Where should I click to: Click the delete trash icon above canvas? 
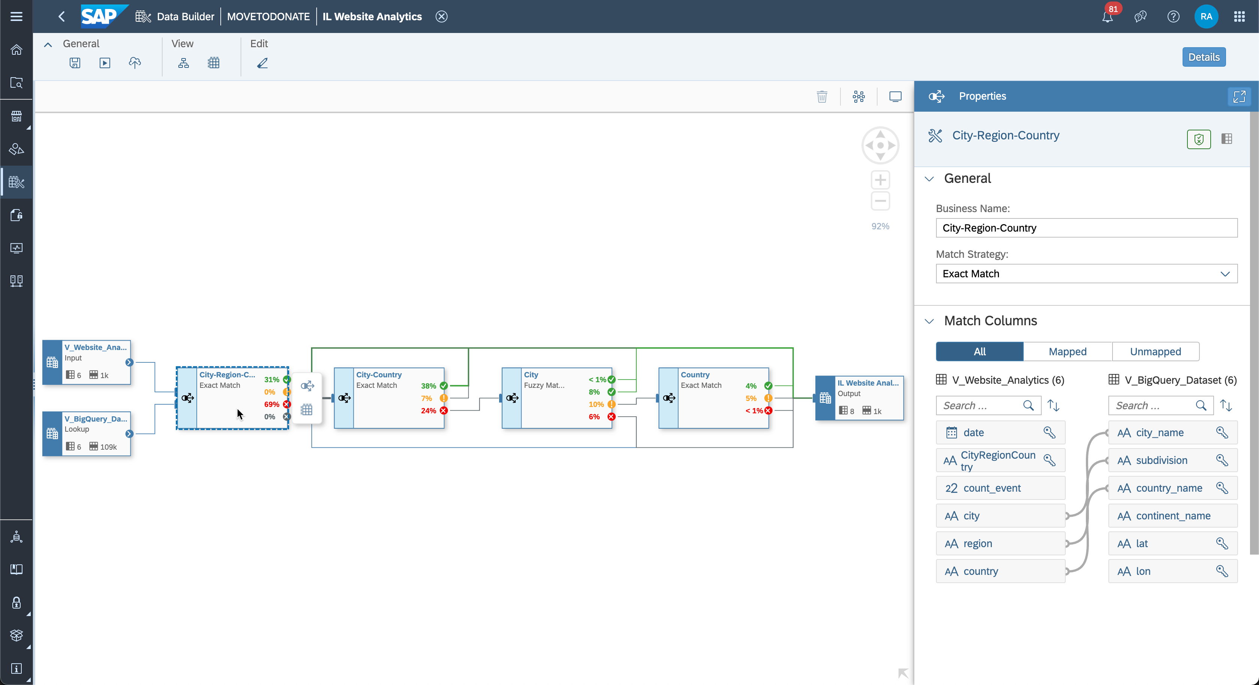pos(822,96)
